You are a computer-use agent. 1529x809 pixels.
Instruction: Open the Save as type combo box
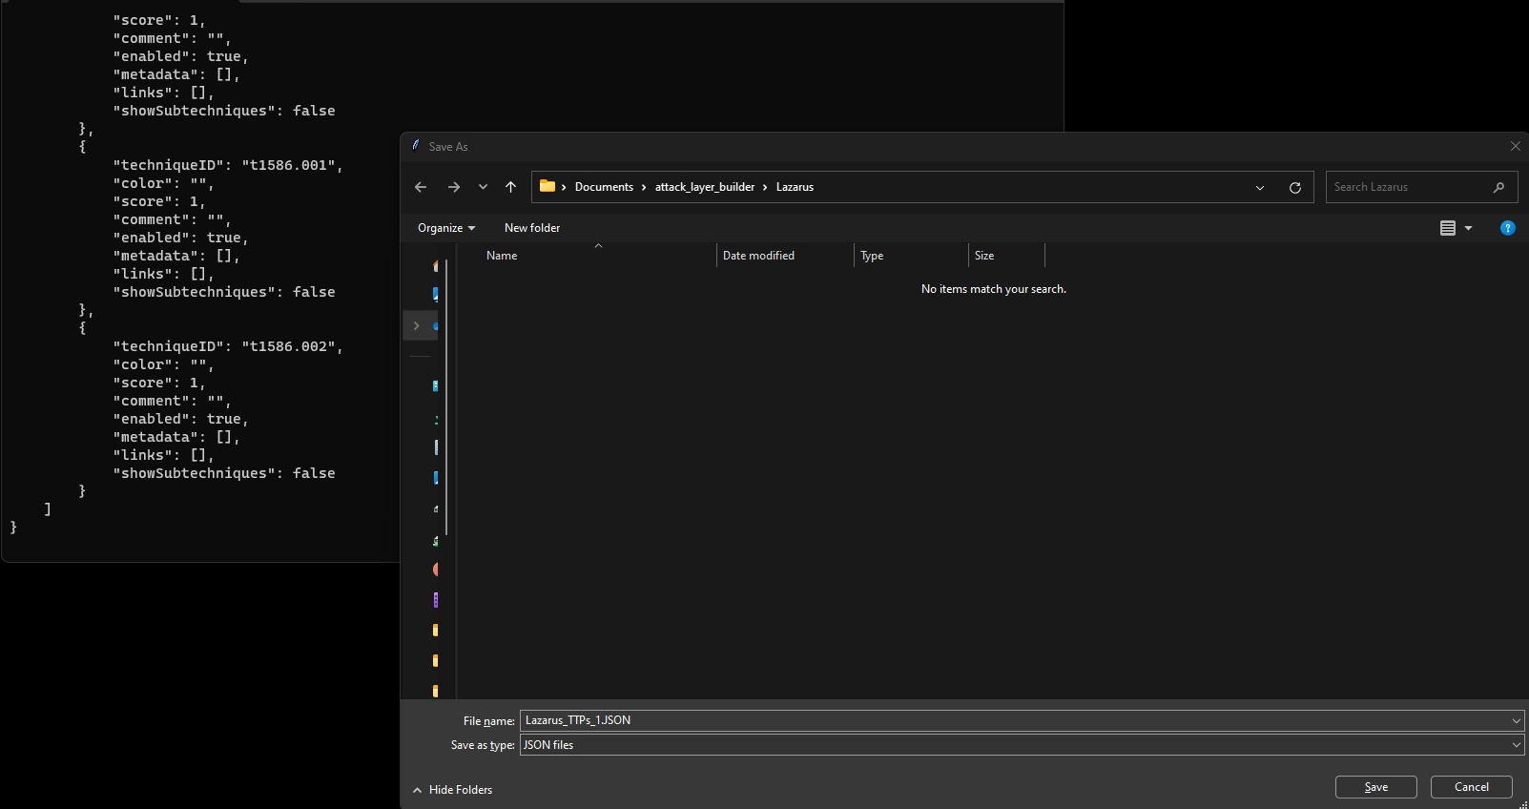click(x=1022, y=745)
